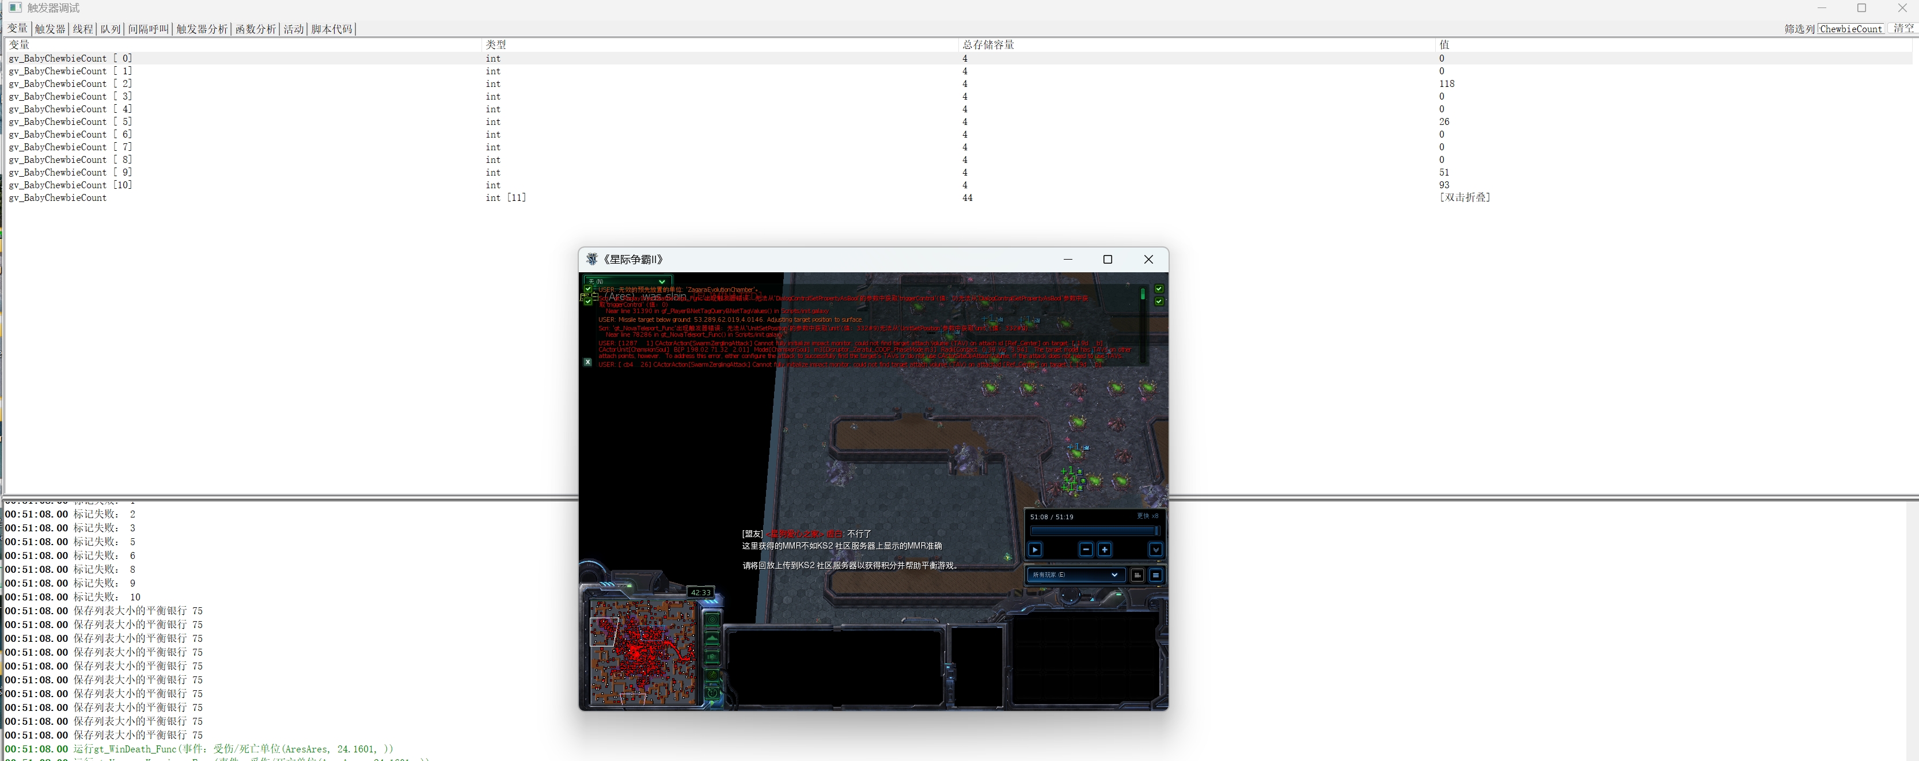The image size is (1919, 761).
Task: Increase replay speed with plus button
Action: pos(1104,550)
